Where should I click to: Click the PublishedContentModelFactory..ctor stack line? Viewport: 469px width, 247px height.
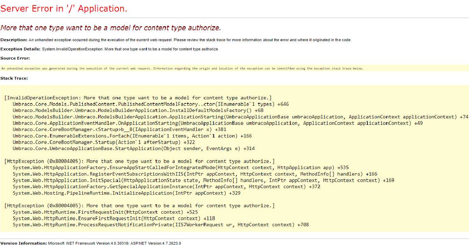click(151, 104)
